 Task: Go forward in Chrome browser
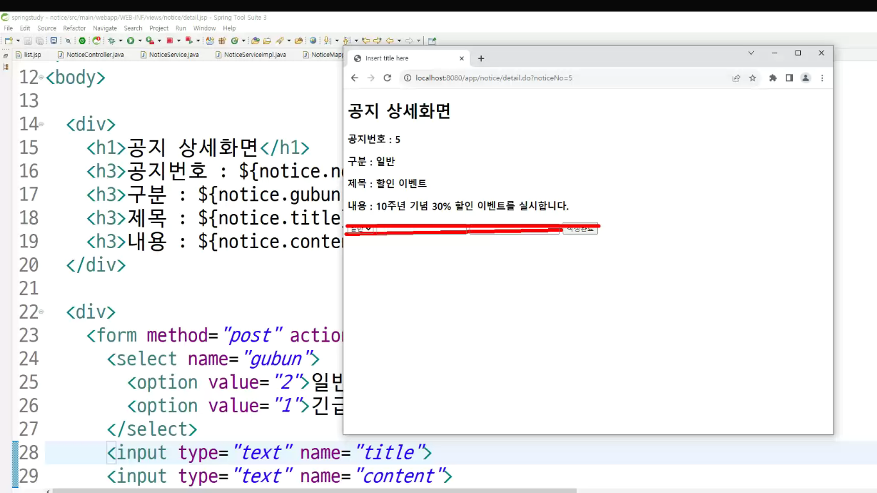click(371, 78)
